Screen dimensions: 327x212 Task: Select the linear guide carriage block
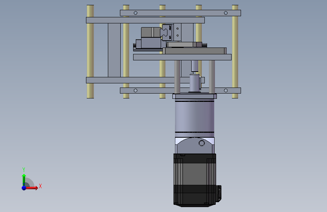click(167, 32)
